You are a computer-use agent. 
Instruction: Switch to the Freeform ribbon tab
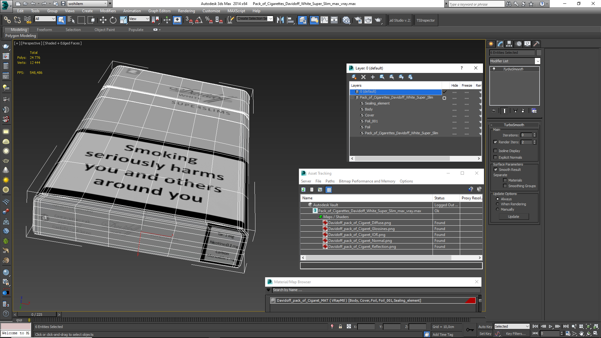[44, 30]
